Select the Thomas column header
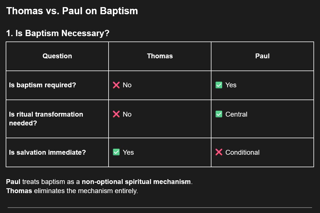 (x=160, y=56)
